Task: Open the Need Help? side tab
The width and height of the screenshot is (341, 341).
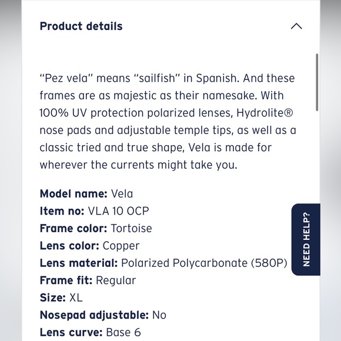Action: tap(306, 239)
